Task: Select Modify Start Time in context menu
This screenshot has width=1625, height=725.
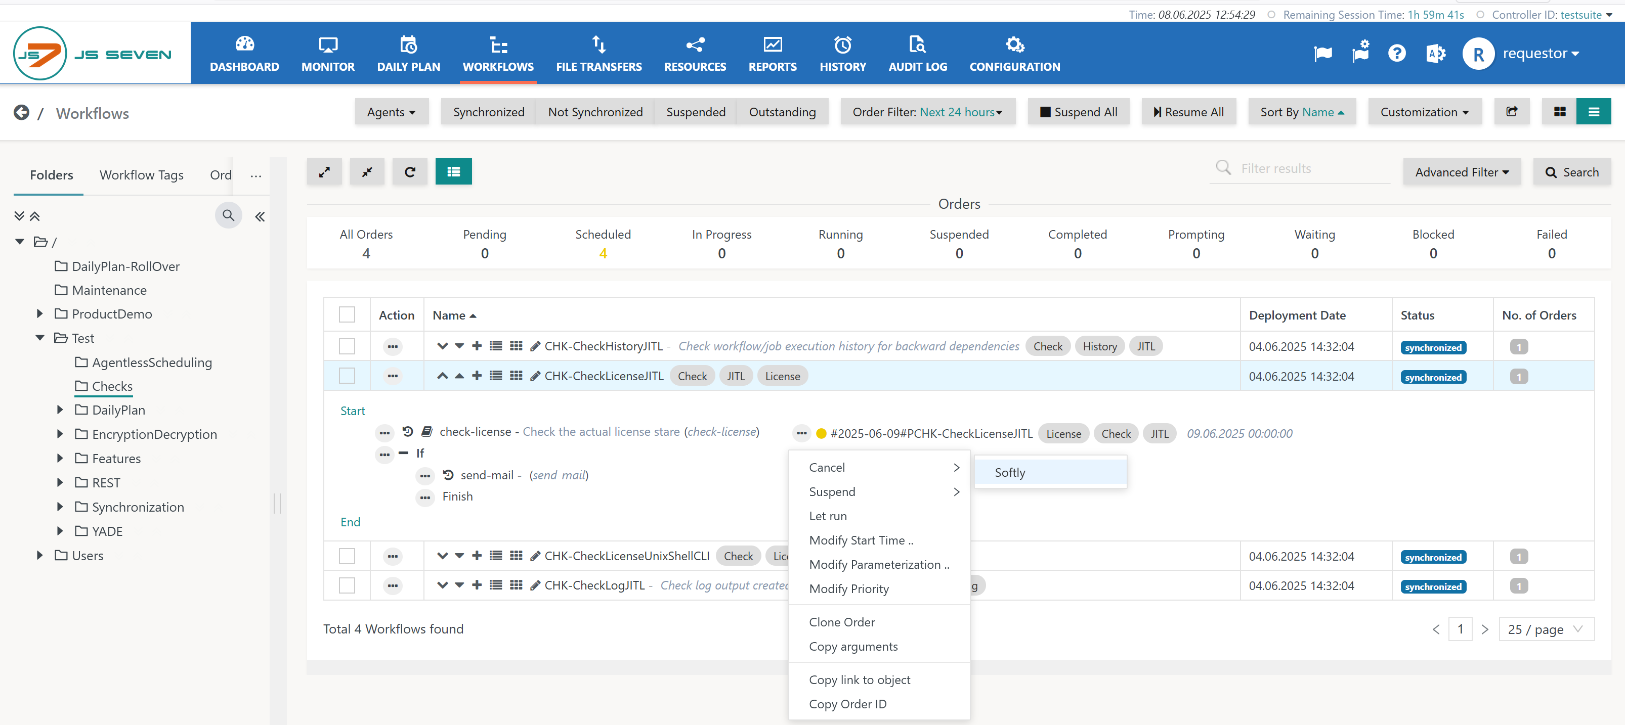Action: (861, 540)
